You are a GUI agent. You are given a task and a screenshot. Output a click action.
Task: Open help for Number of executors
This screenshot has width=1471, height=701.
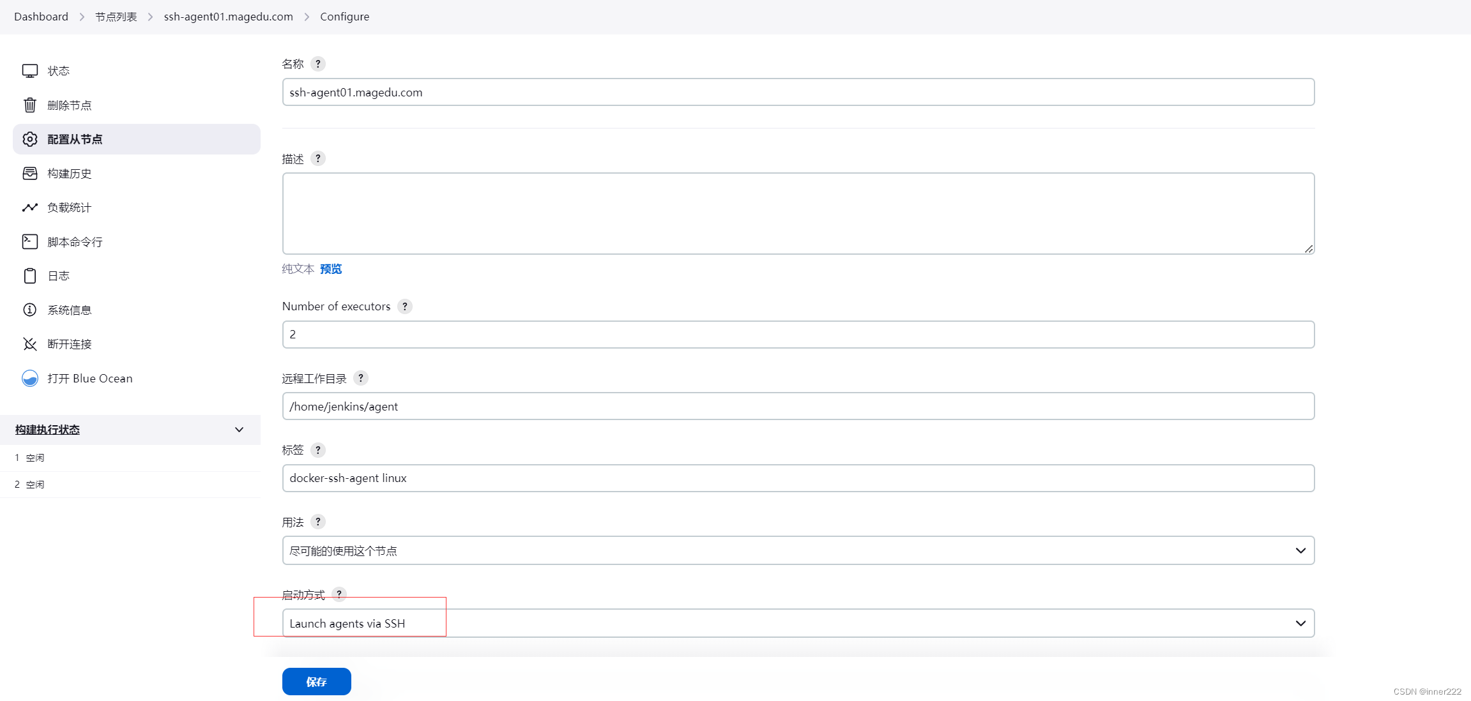404,306
